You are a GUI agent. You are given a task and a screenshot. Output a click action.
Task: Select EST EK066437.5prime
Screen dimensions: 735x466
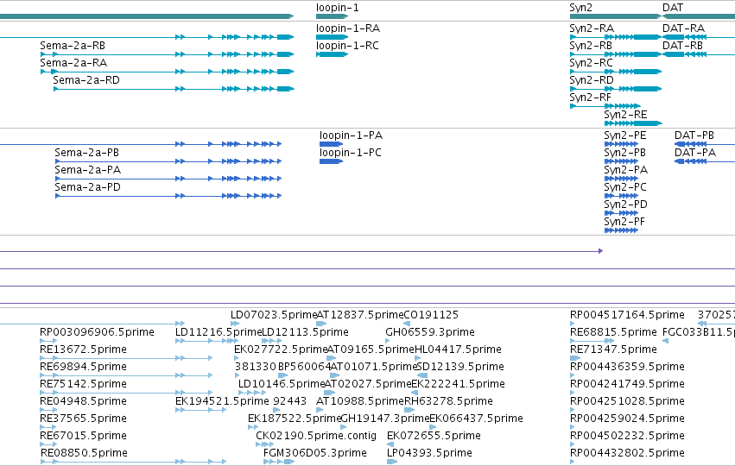(x=476, y=419)
